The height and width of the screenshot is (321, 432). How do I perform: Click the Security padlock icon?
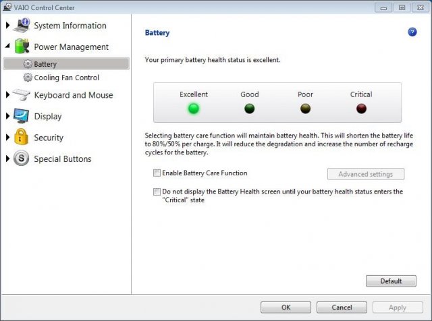pyautogui.click(x=21, y=137)
